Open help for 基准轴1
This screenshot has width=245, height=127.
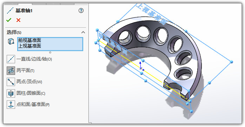pos(81,10)
